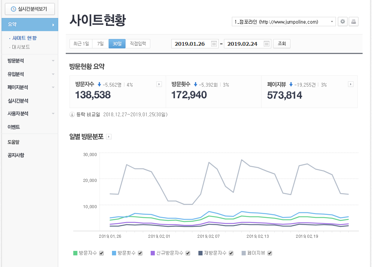
Task: Click the start date input field
Action: click(x=191, y=44)
